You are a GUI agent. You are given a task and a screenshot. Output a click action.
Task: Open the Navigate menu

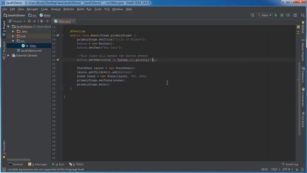tap(33, 9)
